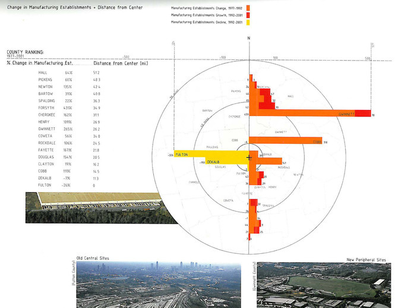Select FORSYTH in the county ranking list
Image resolution: width=411 pixels, height=308 pixels.
point(46,108)
